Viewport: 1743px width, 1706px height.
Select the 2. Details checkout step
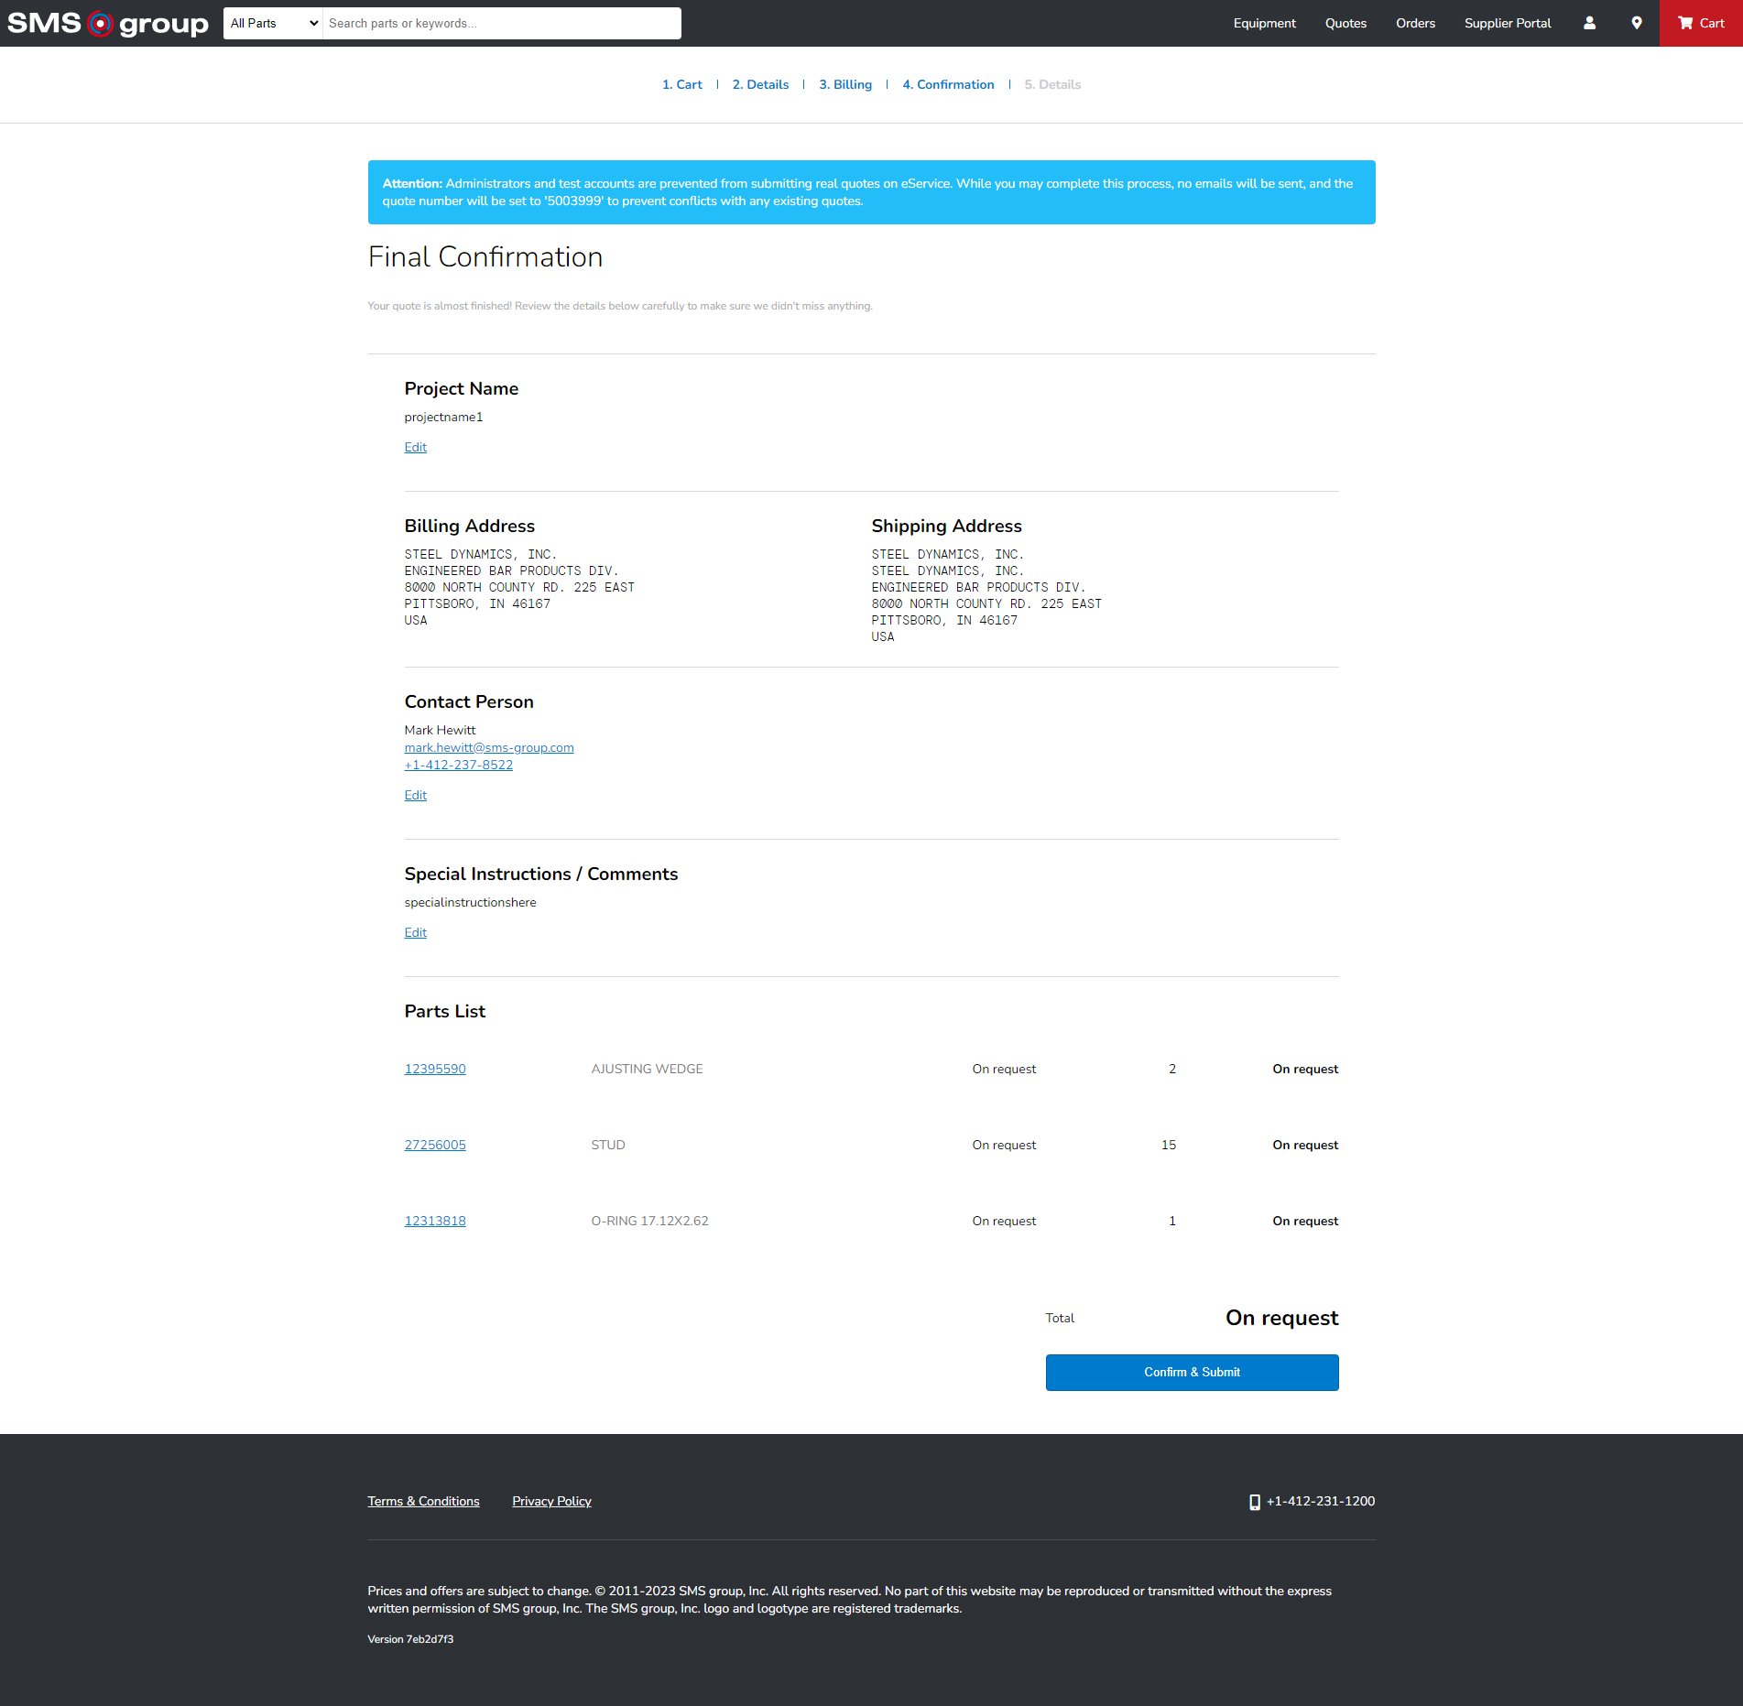759,84
